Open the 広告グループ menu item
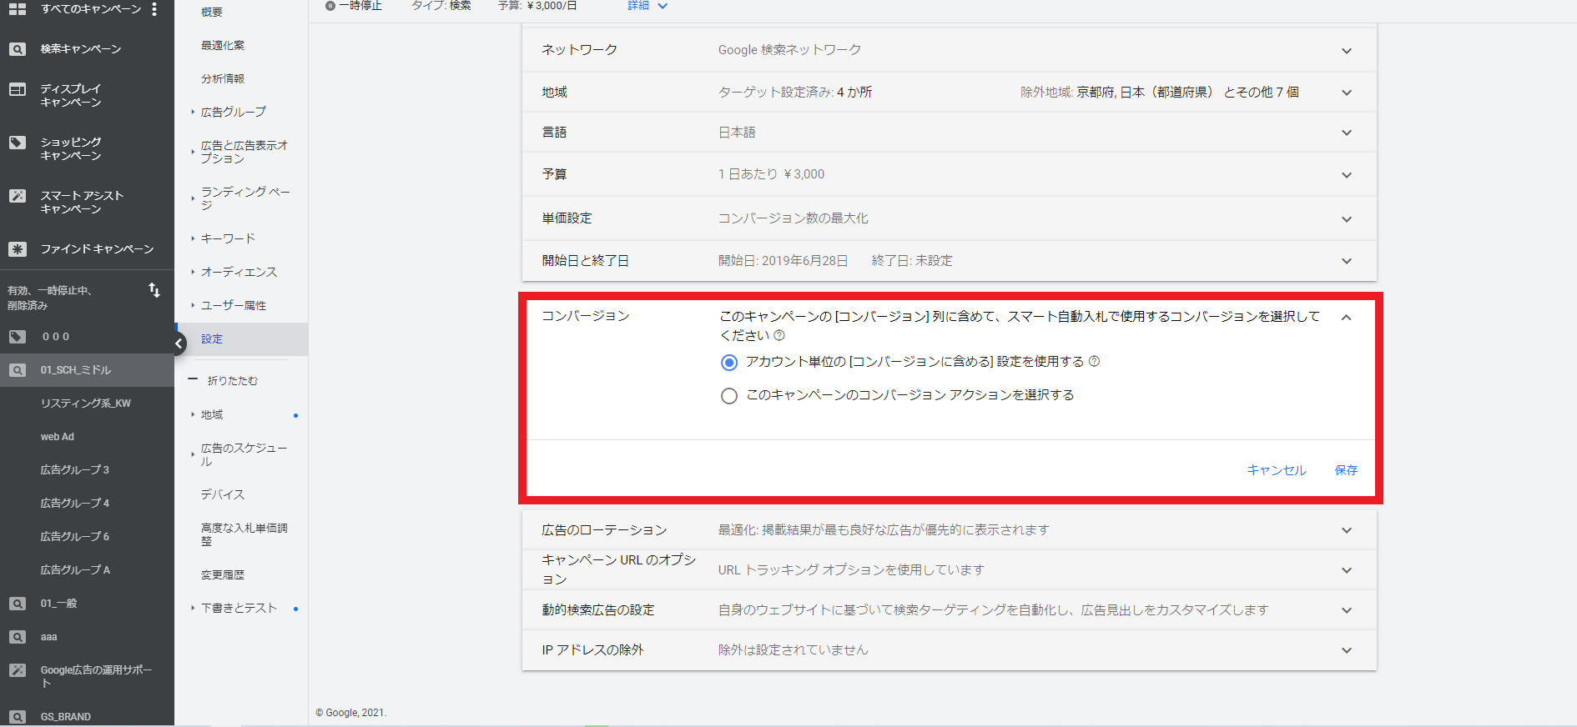The height and width of the screenshot is (727, 1577). (x=234, y=112)
